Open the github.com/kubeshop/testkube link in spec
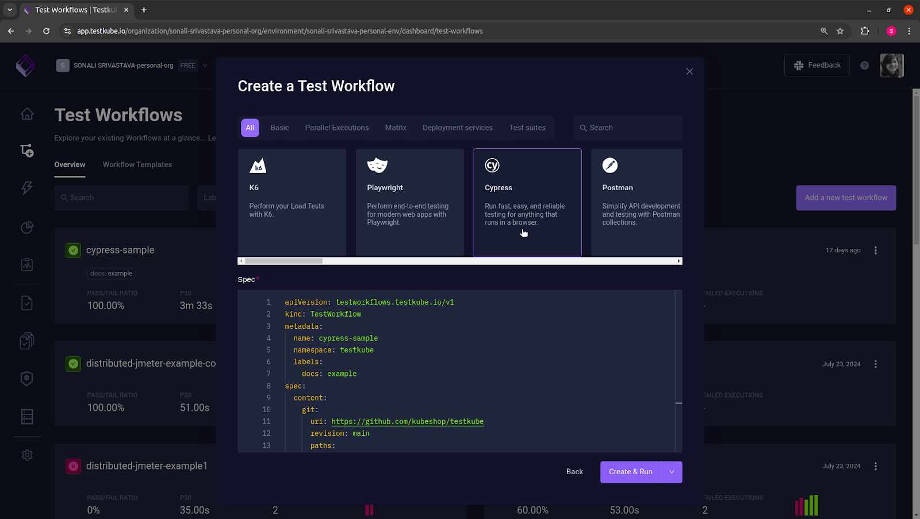Viewport: 920px width, 519px height. (x=407, y=421)
